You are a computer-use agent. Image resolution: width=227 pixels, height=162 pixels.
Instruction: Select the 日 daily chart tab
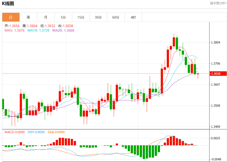pos(11,17)
